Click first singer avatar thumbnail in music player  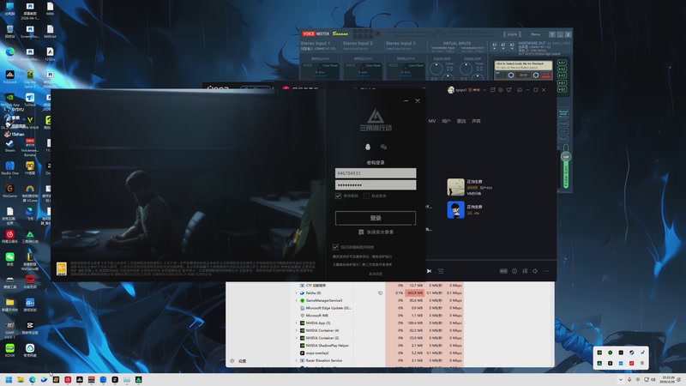[x=455, y=187]
